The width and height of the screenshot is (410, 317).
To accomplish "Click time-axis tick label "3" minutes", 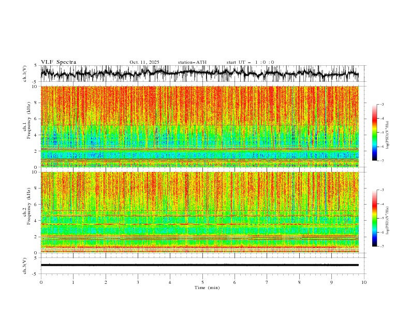I will point(138,282).
